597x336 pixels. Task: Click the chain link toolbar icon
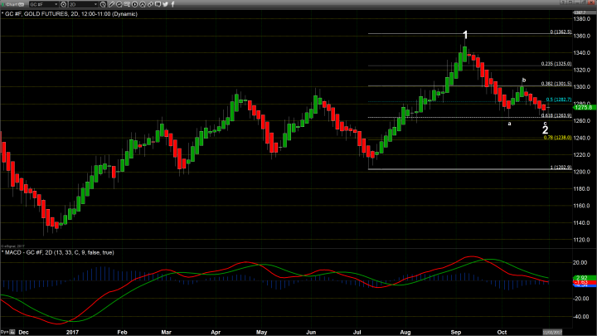point(150,5)
